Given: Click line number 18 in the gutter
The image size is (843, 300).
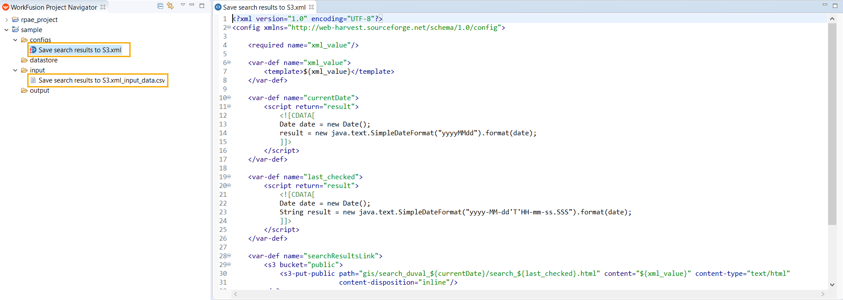Looking at the screenshot, I should point(223,168).
